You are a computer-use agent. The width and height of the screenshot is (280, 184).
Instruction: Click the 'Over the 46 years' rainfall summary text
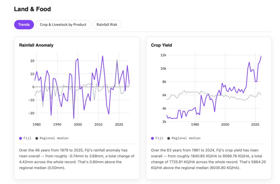tap(77, 159)
